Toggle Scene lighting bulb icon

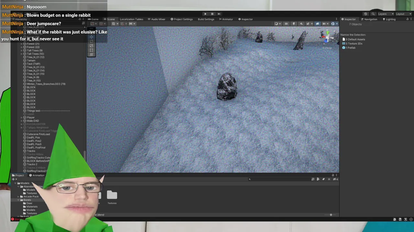tap(294, 24)
